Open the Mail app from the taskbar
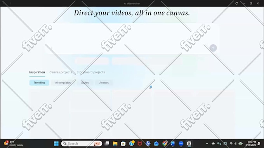 [156, 144]
